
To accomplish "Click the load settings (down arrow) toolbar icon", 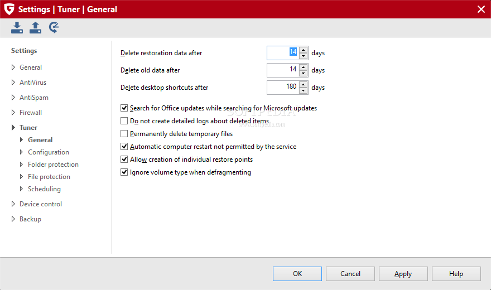I will click(17, 27).
